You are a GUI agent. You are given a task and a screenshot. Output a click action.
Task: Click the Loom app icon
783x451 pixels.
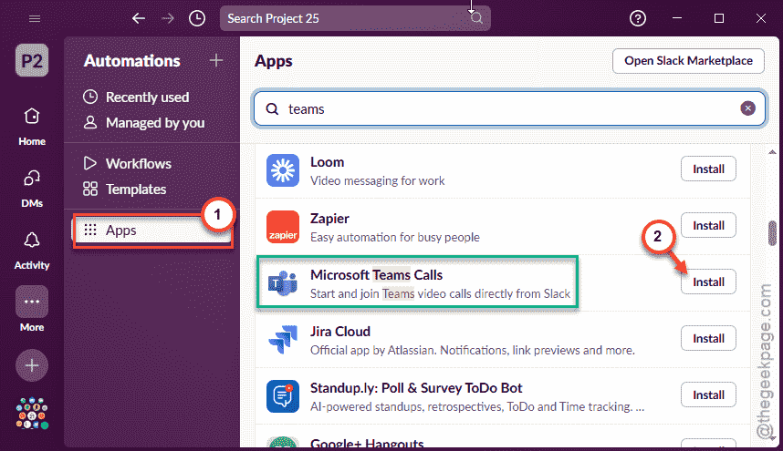[x=283, y=170]
